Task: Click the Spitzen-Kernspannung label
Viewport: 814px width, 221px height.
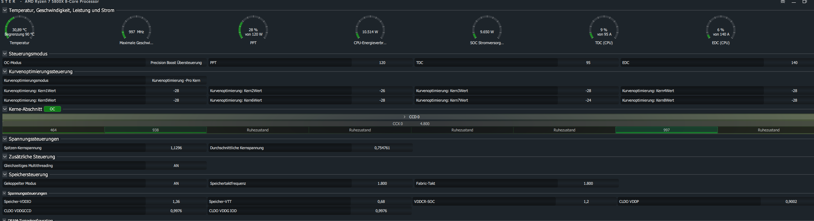Action: point(23,148)
